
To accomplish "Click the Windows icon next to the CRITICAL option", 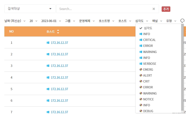I will 141,40.
